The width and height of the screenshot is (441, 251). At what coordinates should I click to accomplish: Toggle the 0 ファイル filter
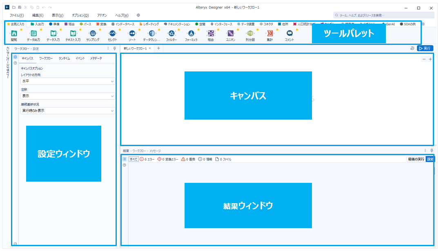pyautogui.click(x=223, y=159)
